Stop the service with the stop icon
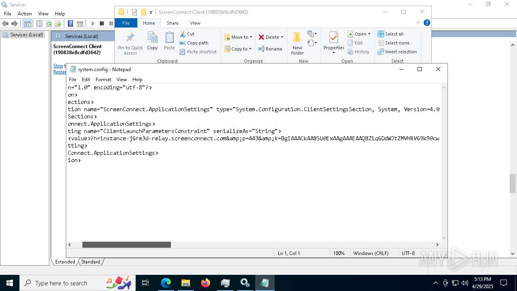Image resolution: width=517 pixels, height=291 pixels. pyautogui.click(x=102, y=24)
